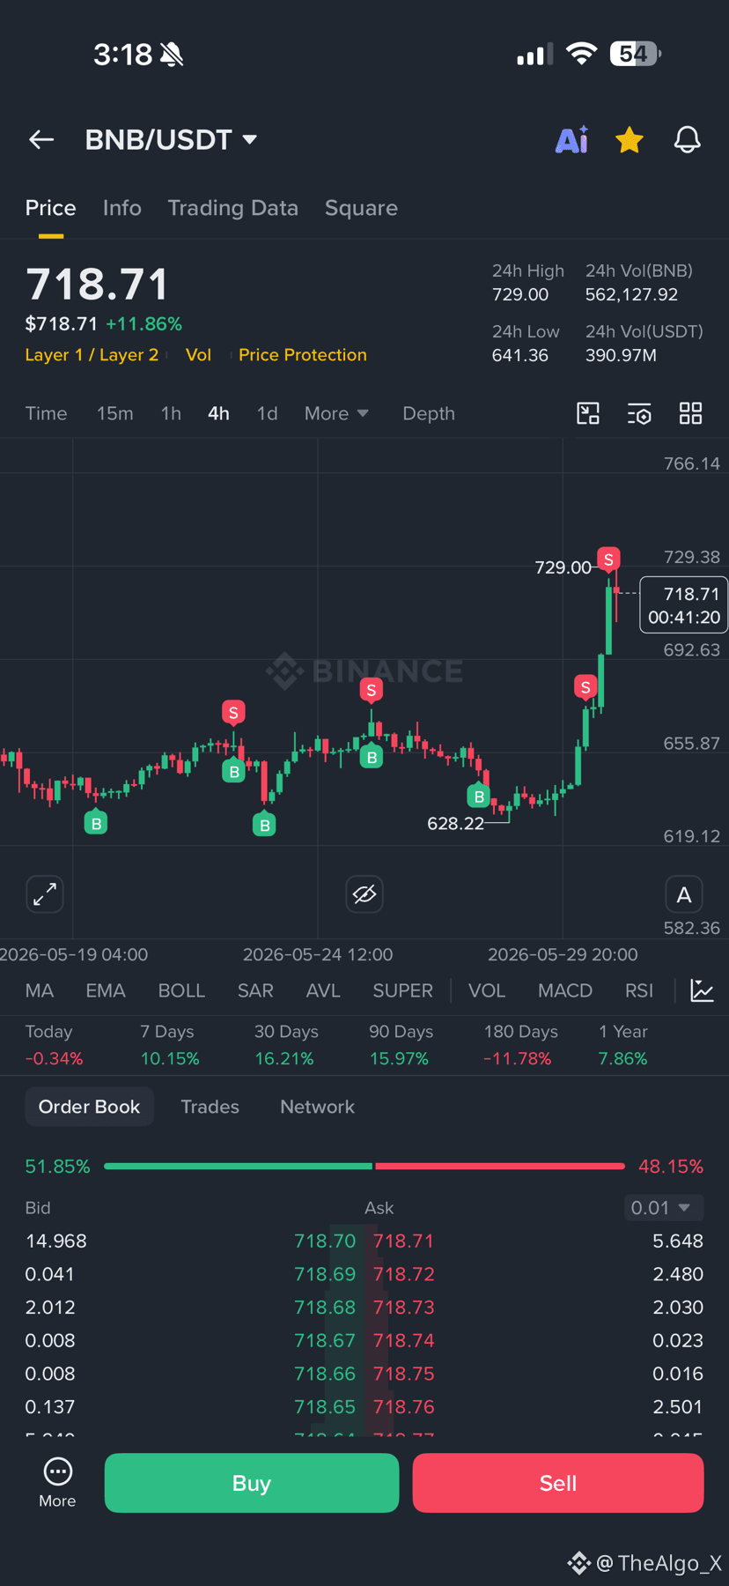Open the More options circle icon
Screen dimensions: 729x1586
click(57, 1482)
